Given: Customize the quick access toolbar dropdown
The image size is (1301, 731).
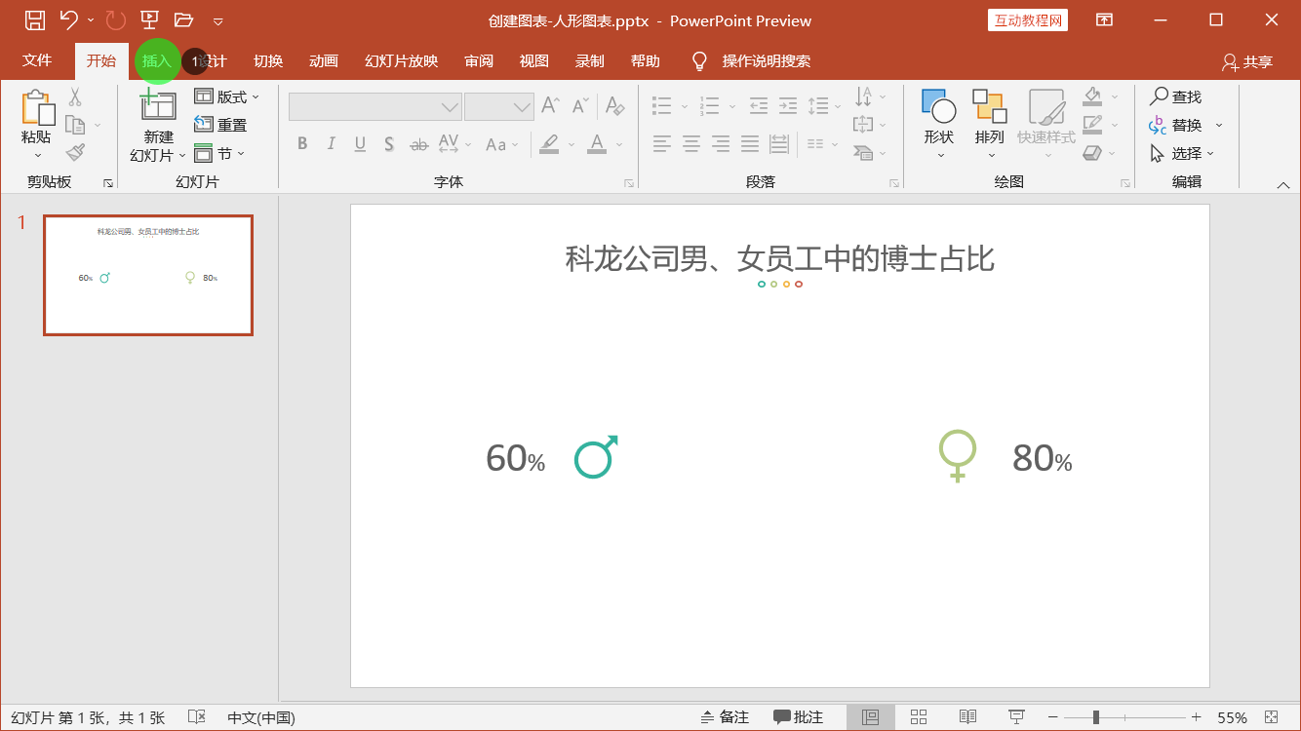Looking at the screenshot, I should [217, 20].
